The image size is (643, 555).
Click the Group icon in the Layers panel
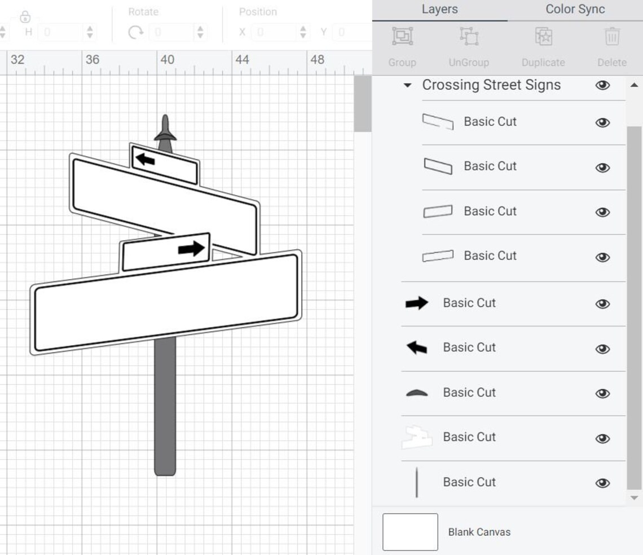point(402,37)
